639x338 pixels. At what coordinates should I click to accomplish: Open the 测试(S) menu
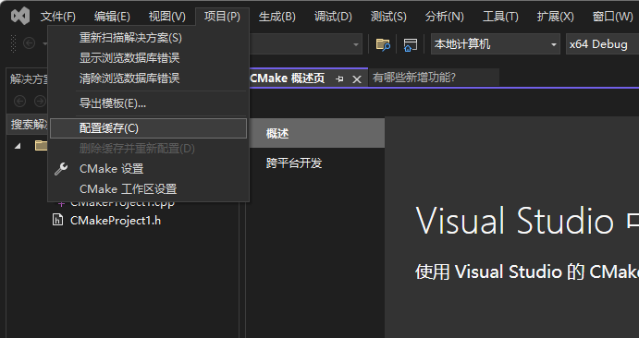(388, 17)
